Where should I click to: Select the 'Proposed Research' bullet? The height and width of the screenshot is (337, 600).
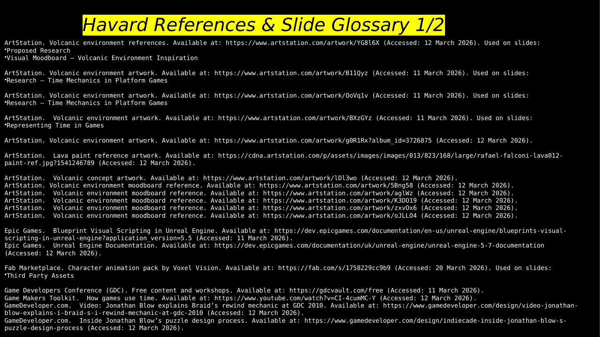click(38, 51)
